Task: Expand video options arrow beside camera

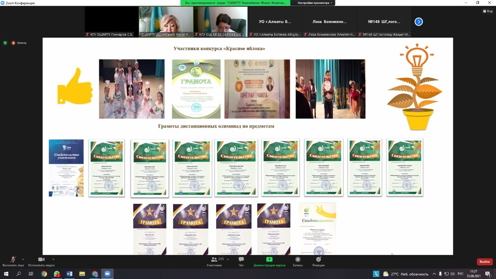Action: coord(53,260)
